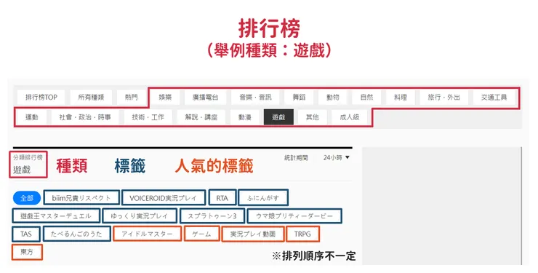Open the 24小時 period dropdown
The width and height of the screenshot is (538, 273).
tap(336, 158)
